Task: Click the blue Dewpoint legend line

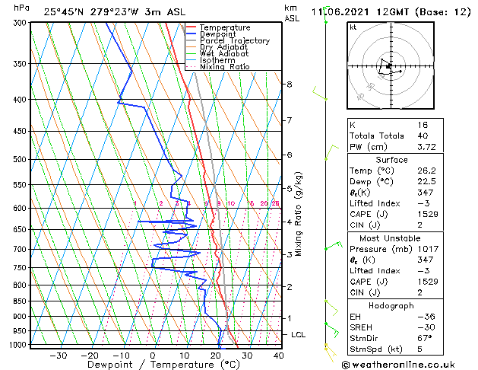Action: [192, 34]
